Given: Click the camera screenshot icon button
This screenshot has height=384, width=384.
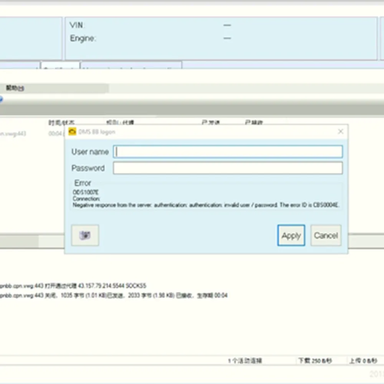Looking at the screenshot, I should (x=85, y=235).
